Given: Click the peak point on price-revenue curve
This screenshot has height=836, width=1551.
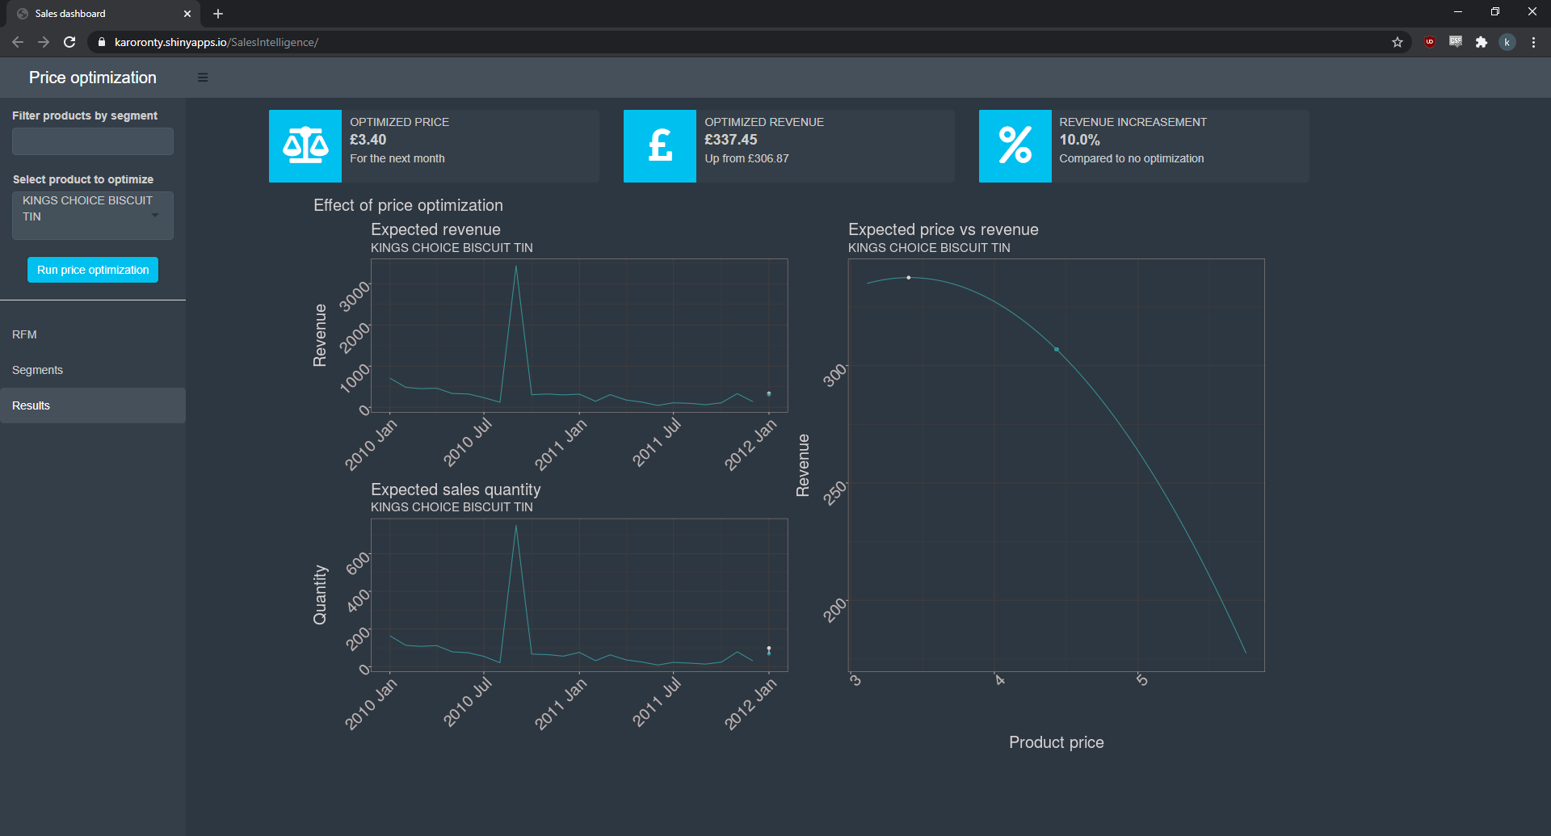Looking at the screenshot, I should click(909, 278).
